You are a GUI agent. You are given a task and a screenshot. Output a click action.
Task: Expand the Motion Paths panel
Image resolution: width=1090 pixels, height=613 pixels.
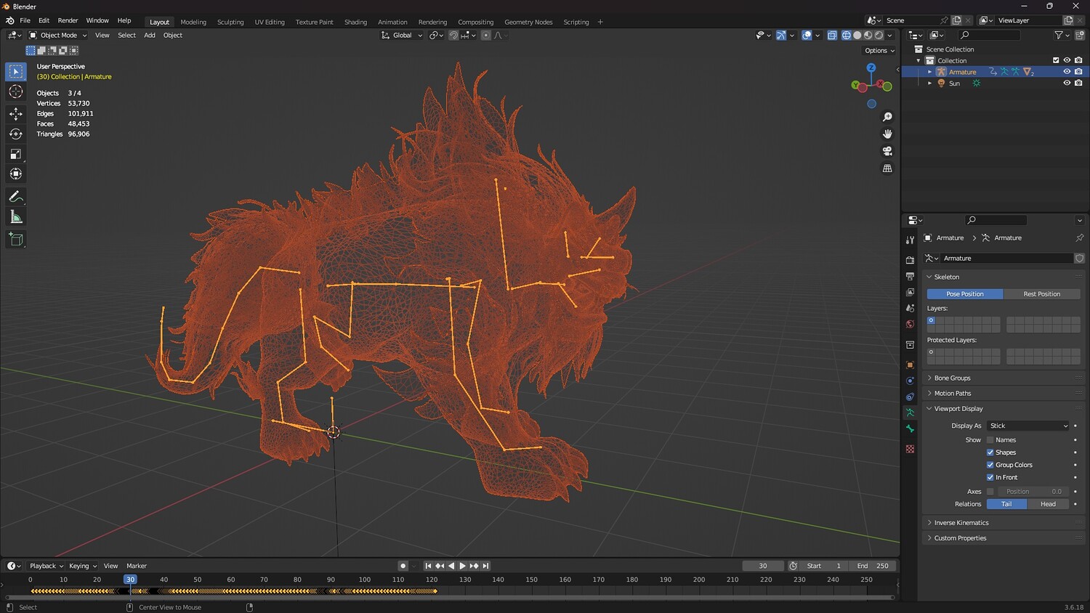[x=1002, y=393]
